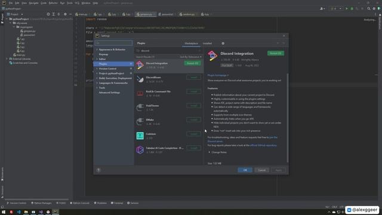The width and height of the screenshot is (382, 215).
Task: Select Plugins in settings list
Action: point(113,64)
